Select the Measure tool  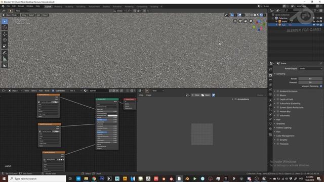(5, 59)
